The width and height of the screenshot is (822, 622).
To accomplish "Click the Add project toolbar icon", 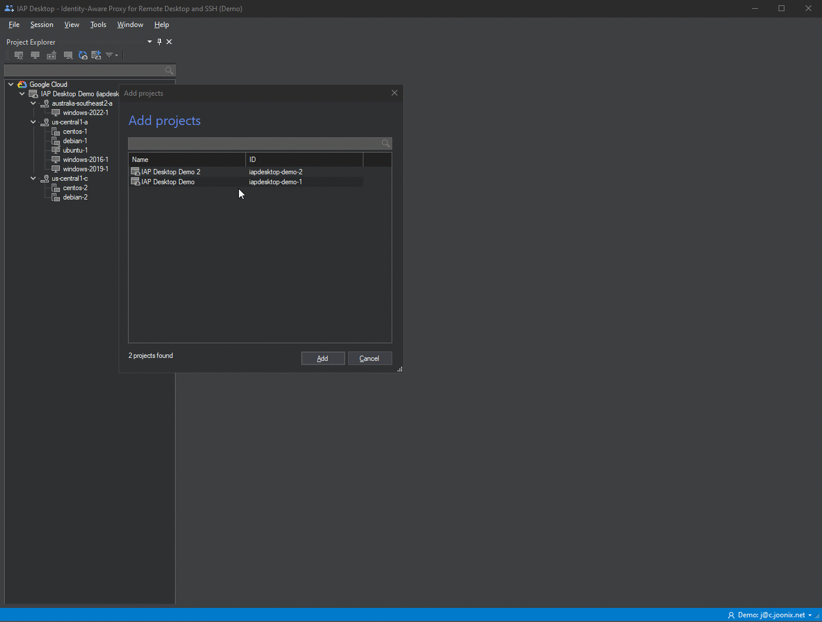I will click(x=96, y=55).
